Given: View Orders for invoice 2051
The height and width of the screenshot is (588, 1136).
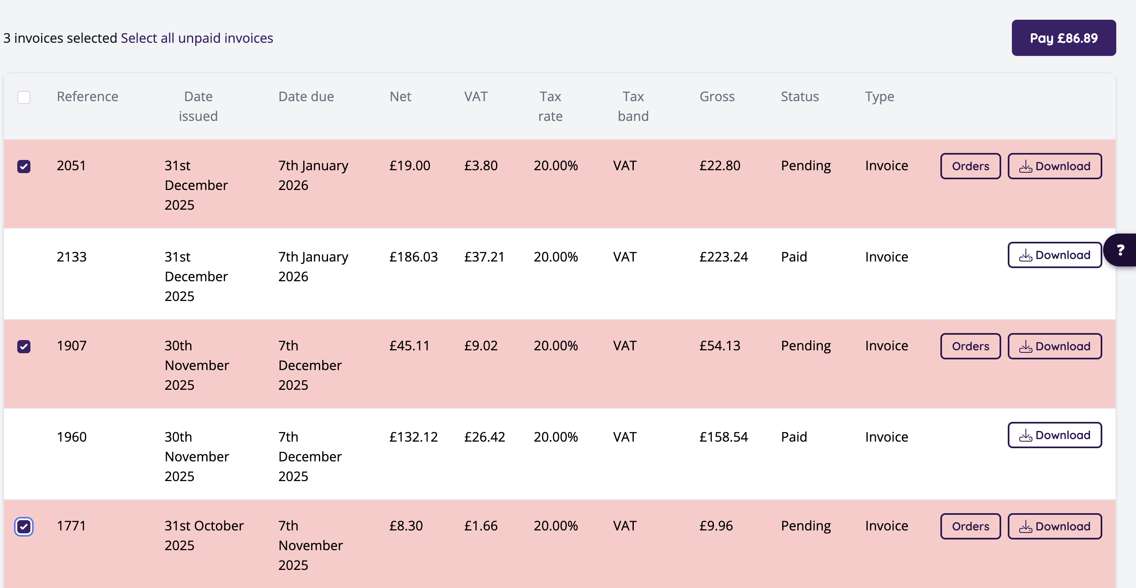Looking at the screenshot, I should click(970, 166).
